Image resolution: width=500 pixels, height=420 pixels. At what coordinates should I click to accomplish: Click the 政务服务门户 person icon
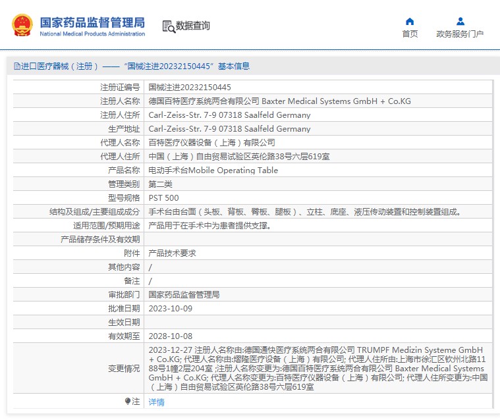(460, 21)
